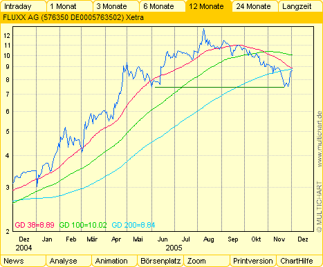Click the Sep month label on axis
323x267 pixels.
point(233,239)
